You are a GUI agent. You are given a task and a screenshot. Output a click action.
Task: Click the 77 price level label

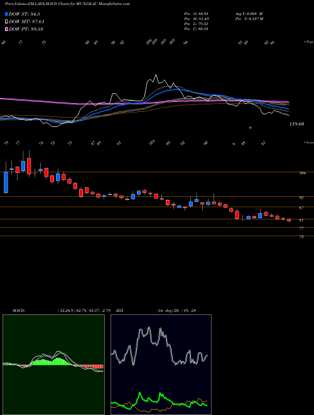coord(301,228)
